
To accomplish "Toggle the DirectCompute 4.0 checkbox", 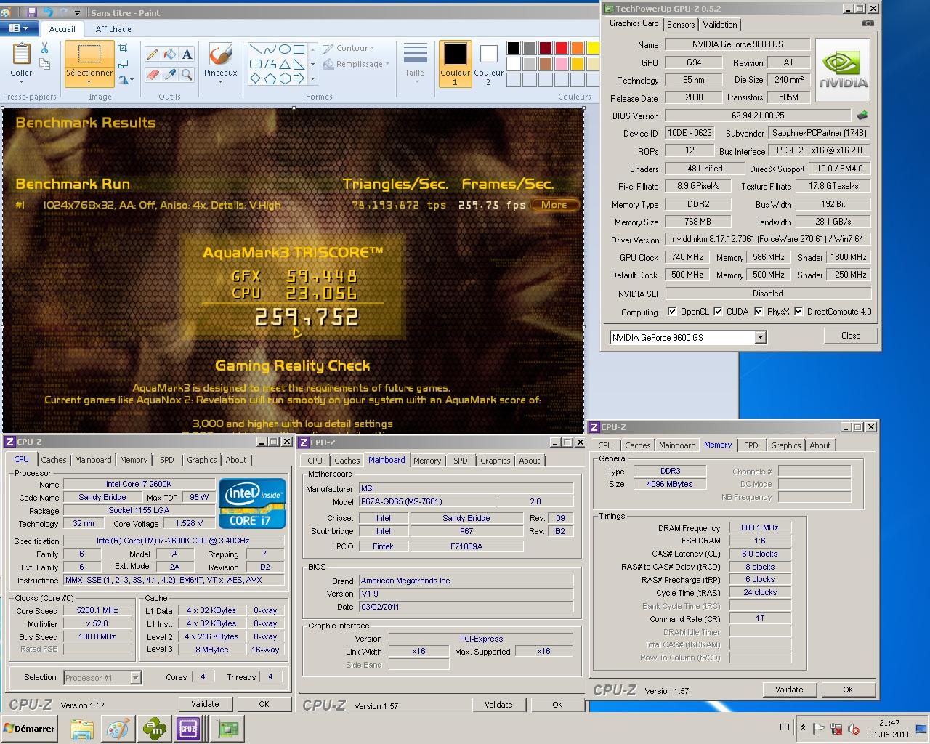I will pyautogui.click(x=798, y=312).
